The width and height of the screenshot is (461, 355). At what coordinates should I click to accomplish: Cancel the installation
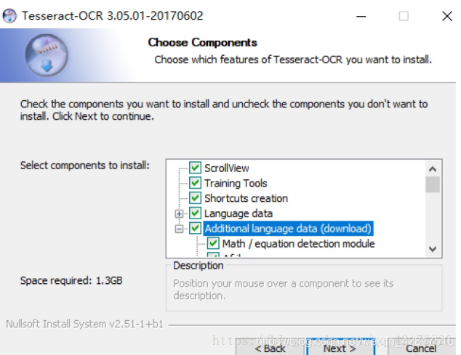421,348
